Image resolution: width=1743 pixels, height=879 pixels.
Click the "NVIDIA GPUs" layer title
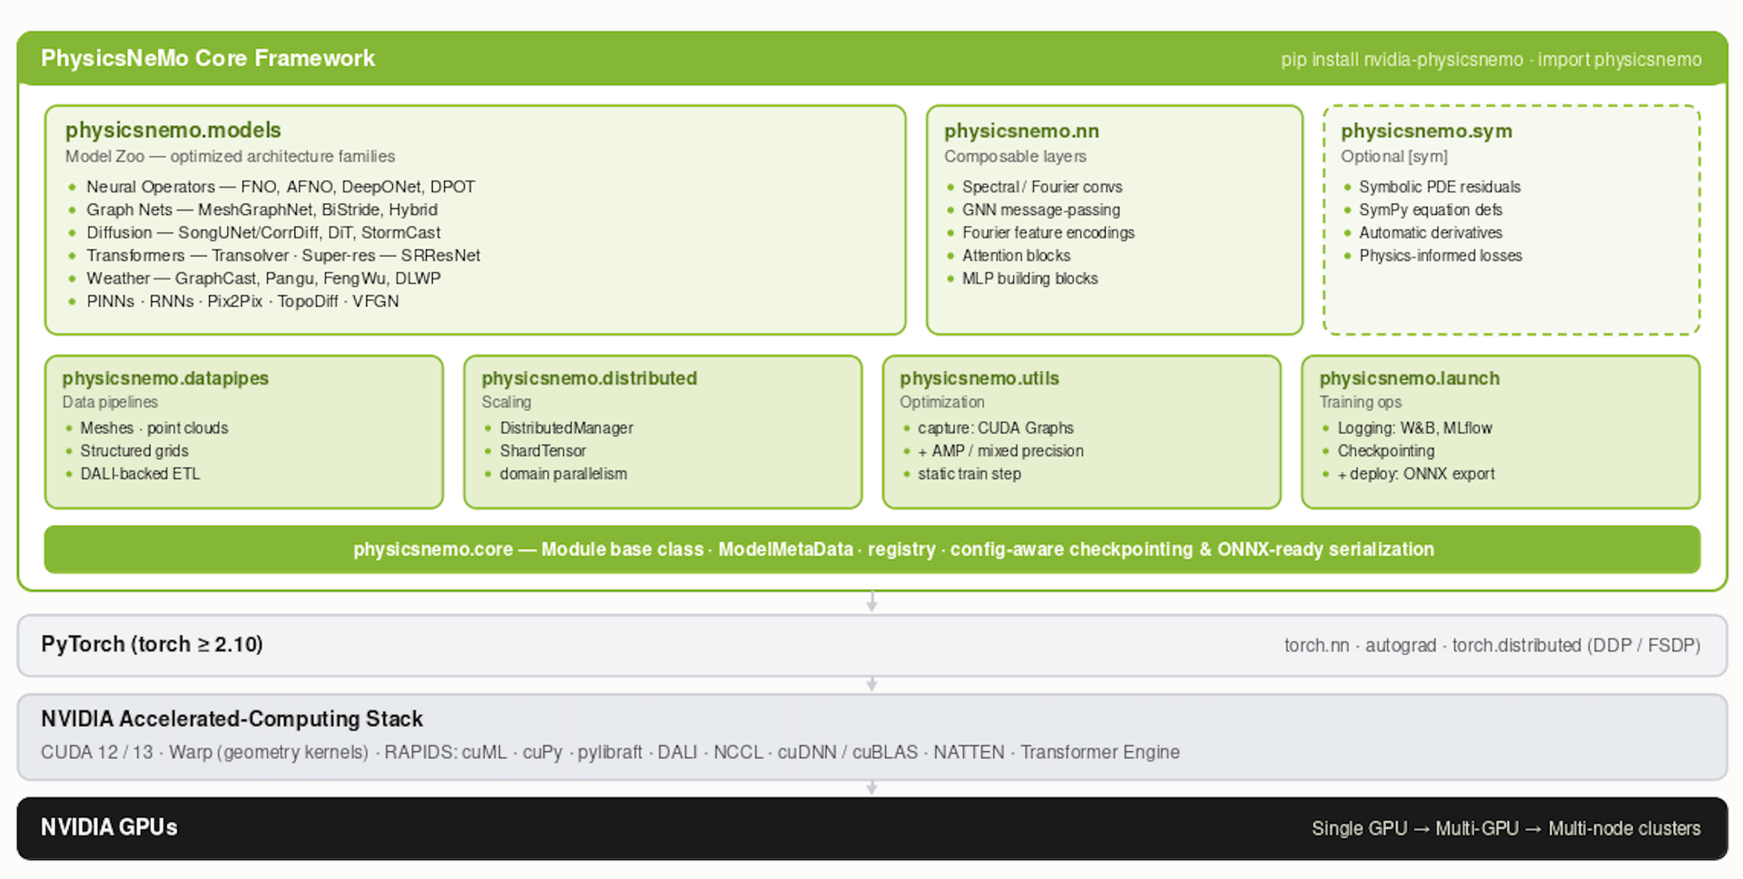click(x=109, y=827)
